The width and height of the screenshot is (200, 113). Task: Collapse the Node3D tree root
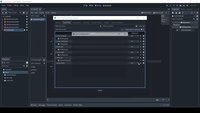[x=2, y=17]
